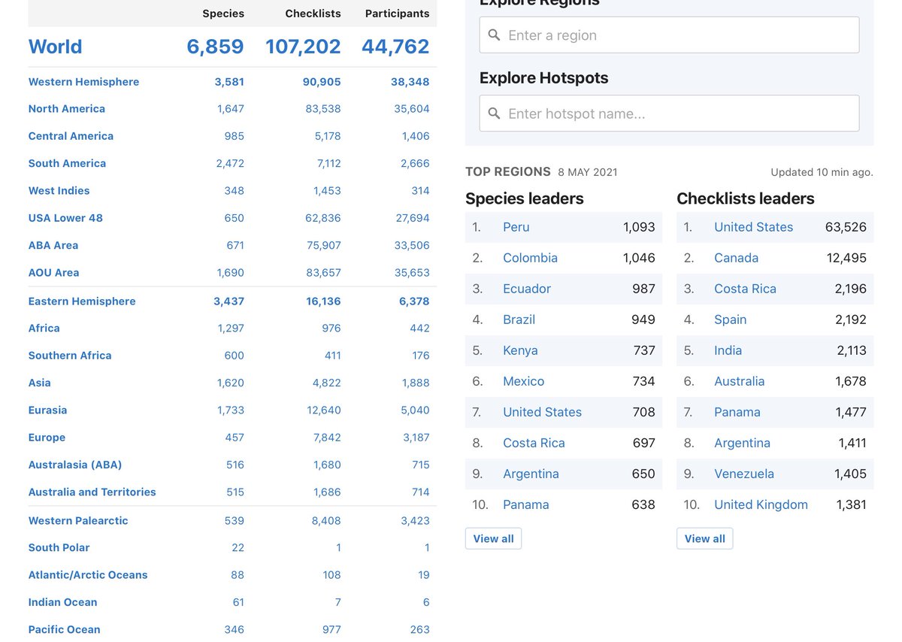
Task: Open Australia in Checklists leaders
Action: coord(739,381)
